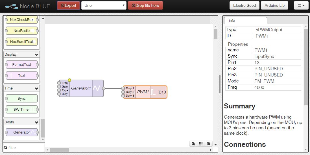Select the SW Timer palette node

(x=21, y=109)
